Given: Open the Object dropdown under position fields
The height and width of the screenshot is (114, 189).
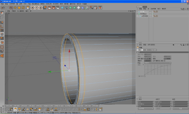Looking at the screenshot, I should pos(146,108).
